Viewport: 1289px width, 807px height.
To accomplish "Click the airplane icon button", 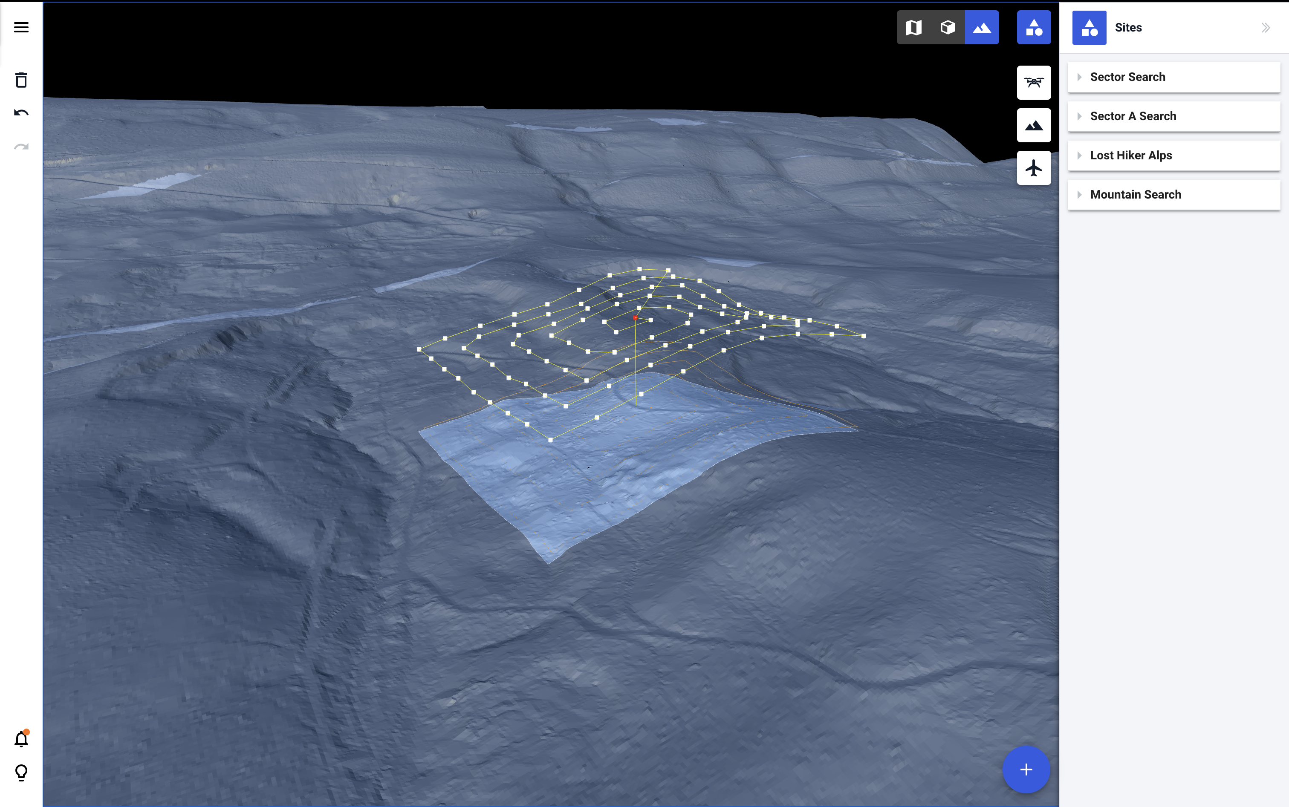I will 1033,168.
